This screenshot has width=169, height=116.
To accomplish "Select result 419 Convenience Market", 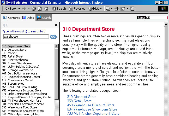I will coord(17,80).
